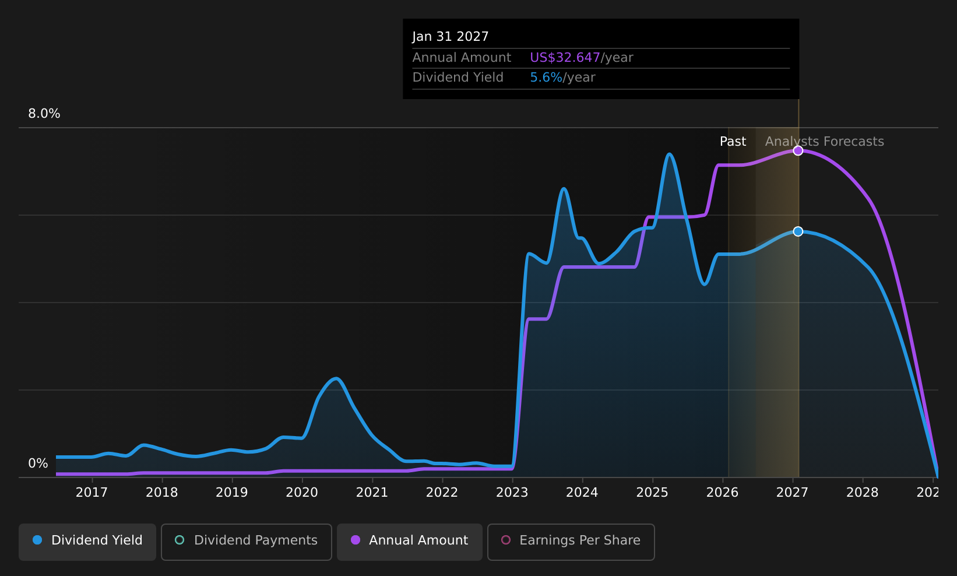
Task: Click the 2020 x-axis year label
Action: click(302, 493)
